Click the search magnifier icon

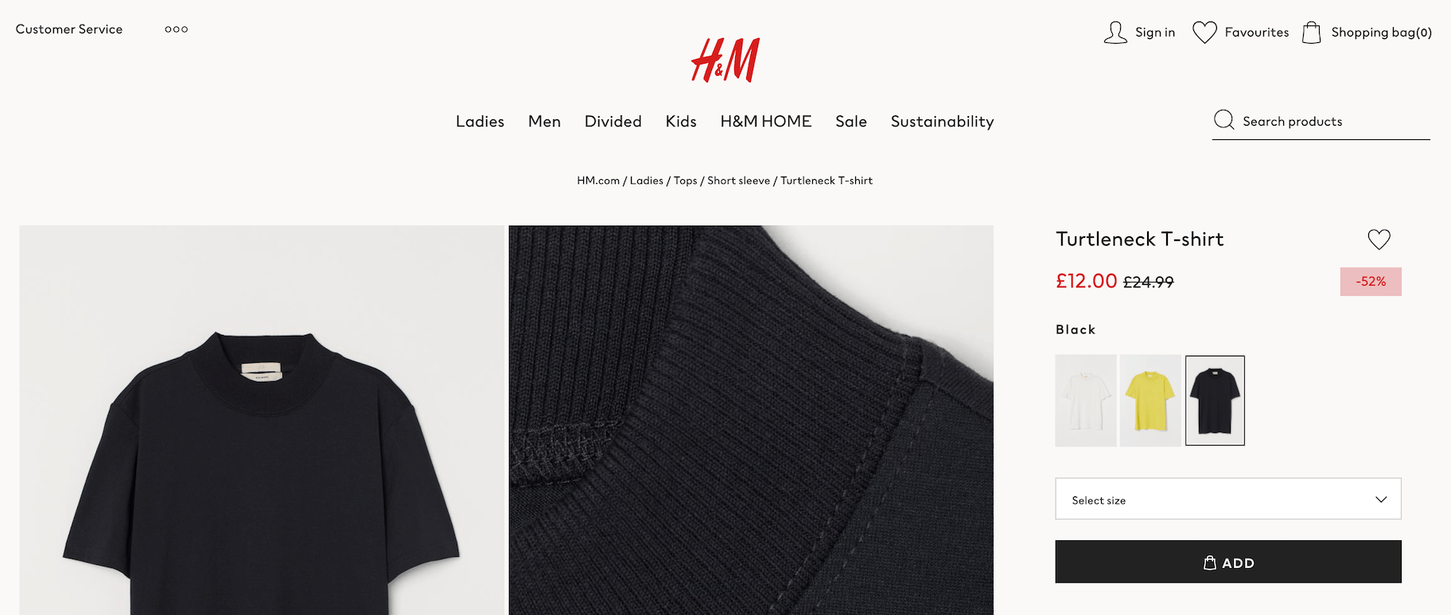coord(1224,120)
